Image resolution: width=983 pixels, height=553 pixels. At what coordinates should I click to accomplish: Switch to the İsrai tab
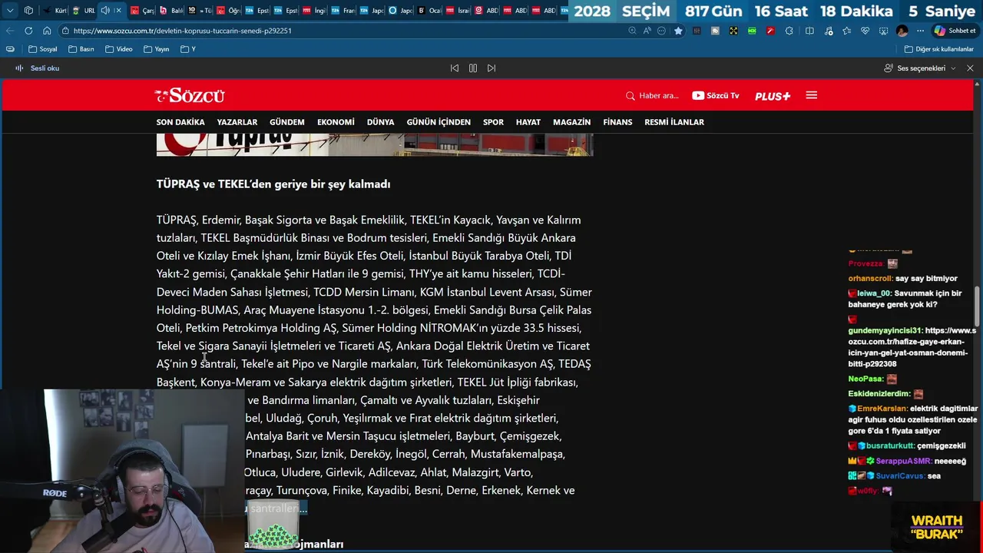coord(458,11)
